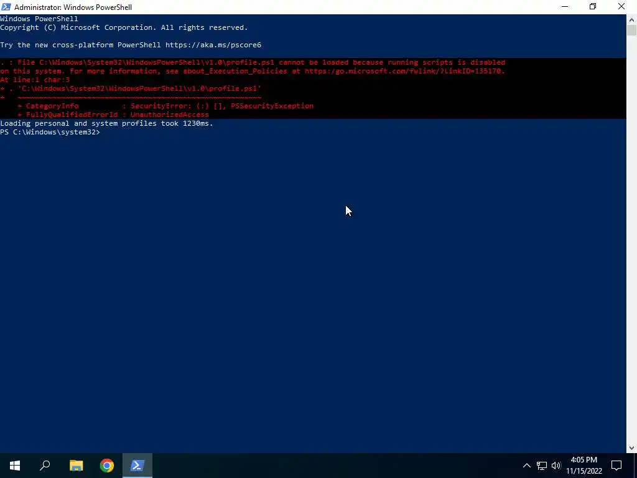Click 'Administrator: Windows PowerShell' title text
This screenshot has height=478, width=637.
[x=73, y=7]
